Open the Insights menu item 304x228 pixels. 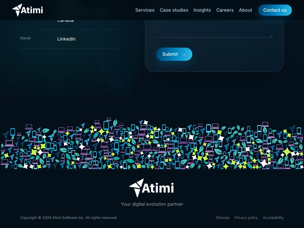coord(202,10)
